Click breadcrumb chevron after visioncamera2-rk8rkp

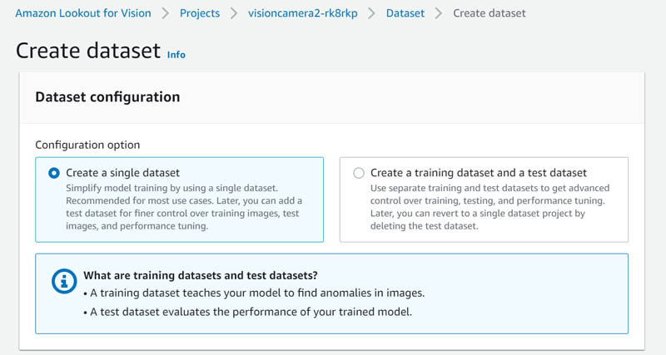(371, 13)
